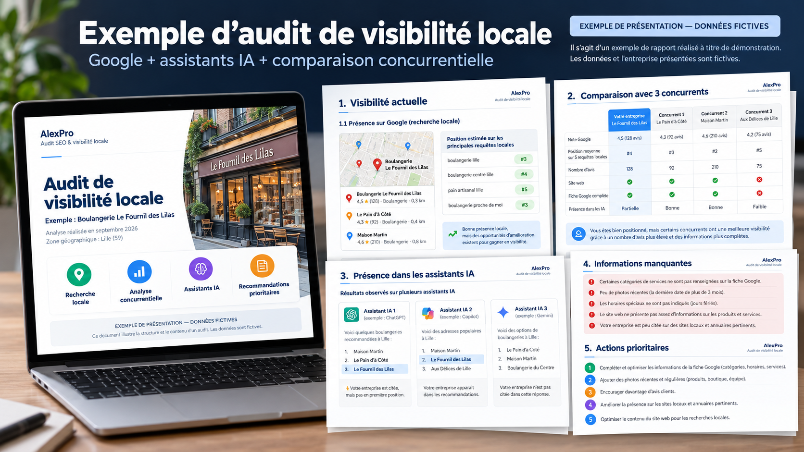Screen dimensions: 804x452
Task: Click the purple number 4 priority action circle
Action: click(x=590, y=404)
